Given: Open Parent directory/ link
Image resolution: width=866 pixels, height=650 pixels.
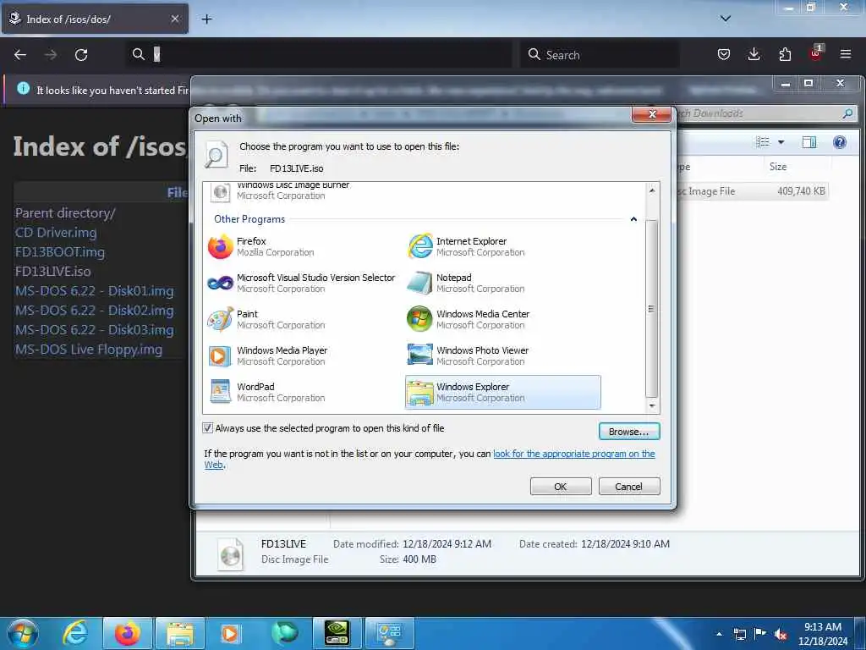Looking at the screenshot, I should click(x=65, y=212).
